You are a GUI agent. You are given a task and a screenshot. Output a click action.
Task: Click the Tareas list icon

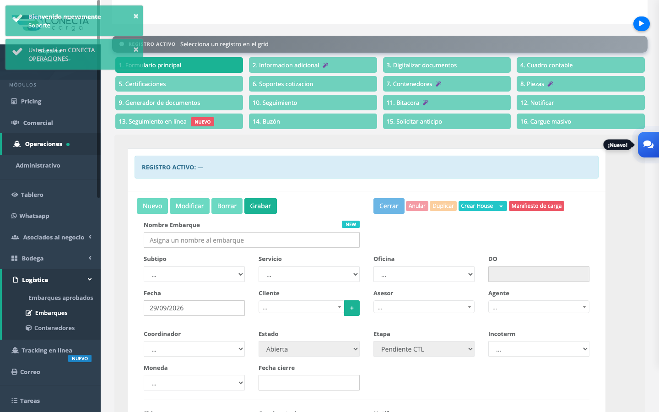[x=14, y=401]
